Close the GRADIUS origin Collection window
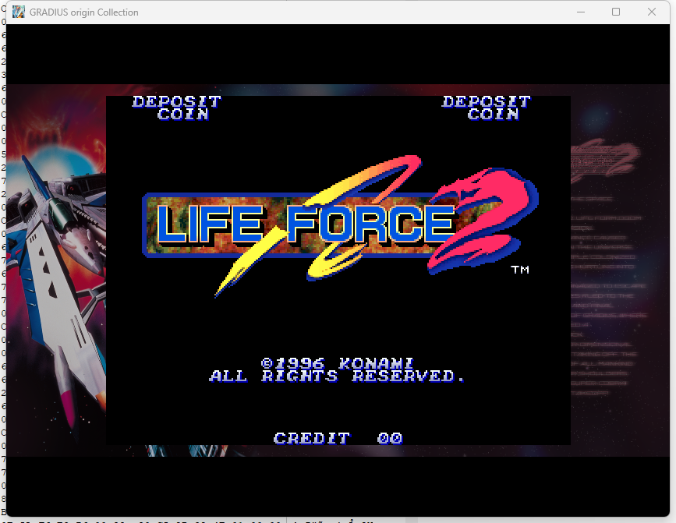Image resolution: width=676 pixels, height=523 pixels. (651, 12)
